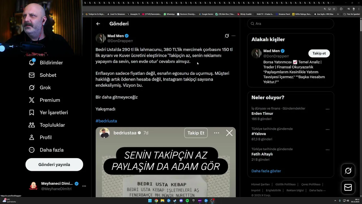Click Takip Et on bedriustaa story

coord(196,133)
